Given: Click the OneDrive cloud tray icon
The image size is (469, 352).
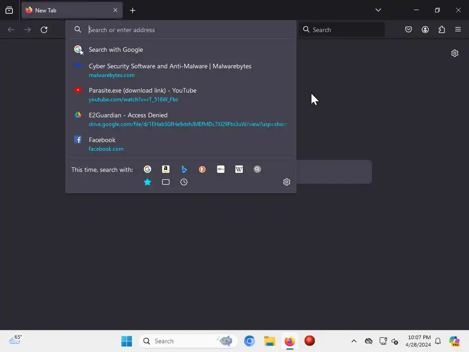Looking at the screenshot, I should (369, 341).
